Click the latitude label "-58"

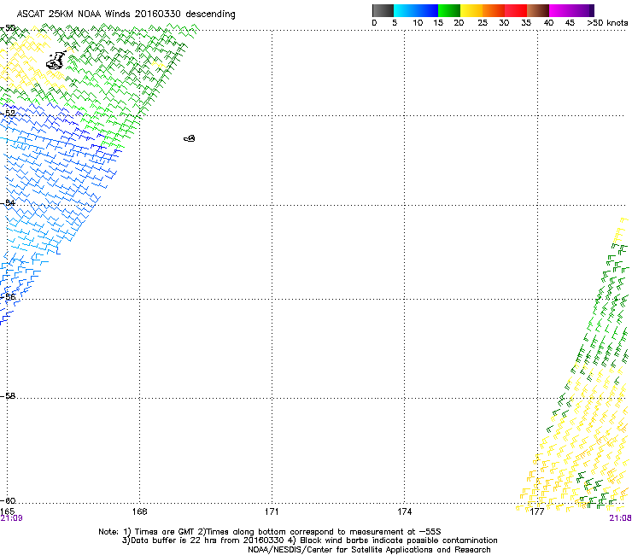[x=8, y=396]
